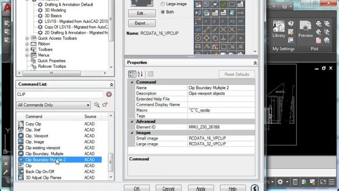This screenshot has height=191, width=339.
Task: Click the customization tree horizontal scrollbar
Action: [51, 73]
